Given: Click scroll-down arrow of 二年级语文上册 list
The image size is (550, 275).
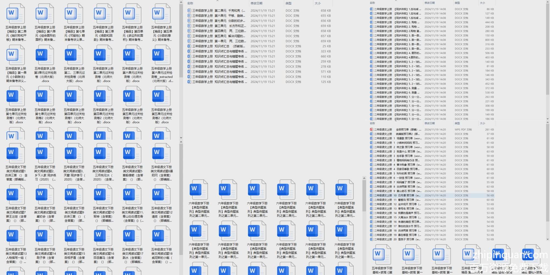Looking at the screenshot, I should coord(547,239).
